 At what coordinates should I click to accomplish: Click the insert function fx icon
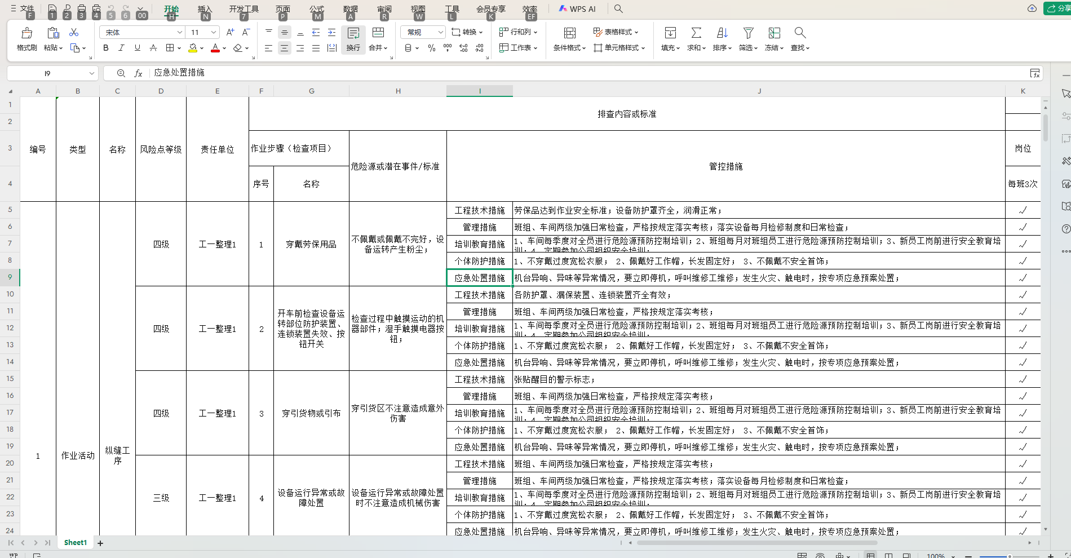click(x=138, y=73)
